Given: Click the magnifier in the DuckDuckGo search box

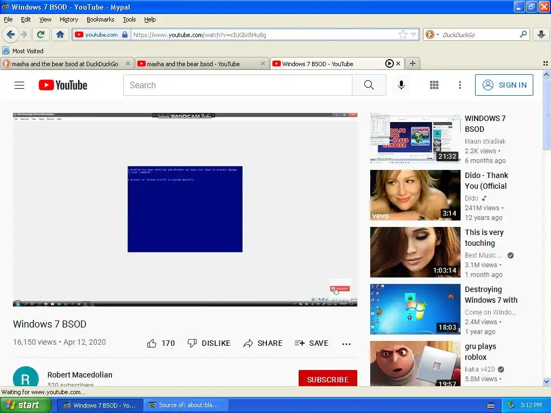Looking at the screenshot, I should point(523,34).
